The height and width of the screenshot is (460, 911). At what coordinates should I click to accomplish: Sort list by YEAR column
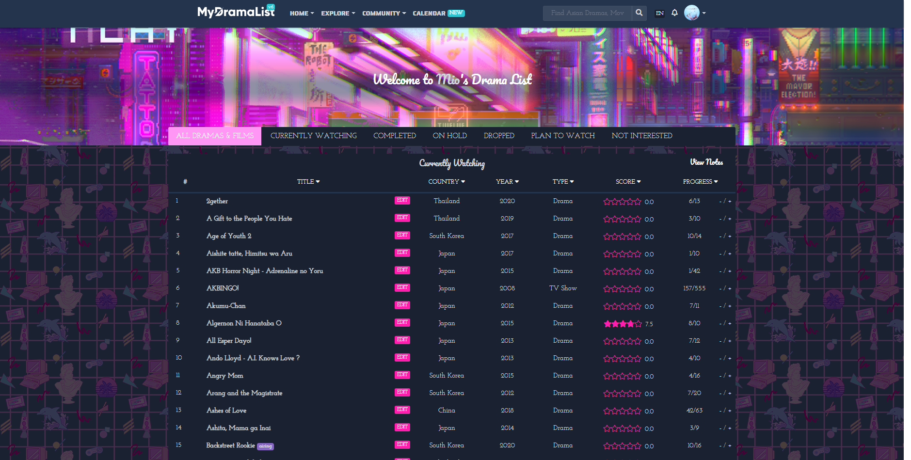pos(507,181)
